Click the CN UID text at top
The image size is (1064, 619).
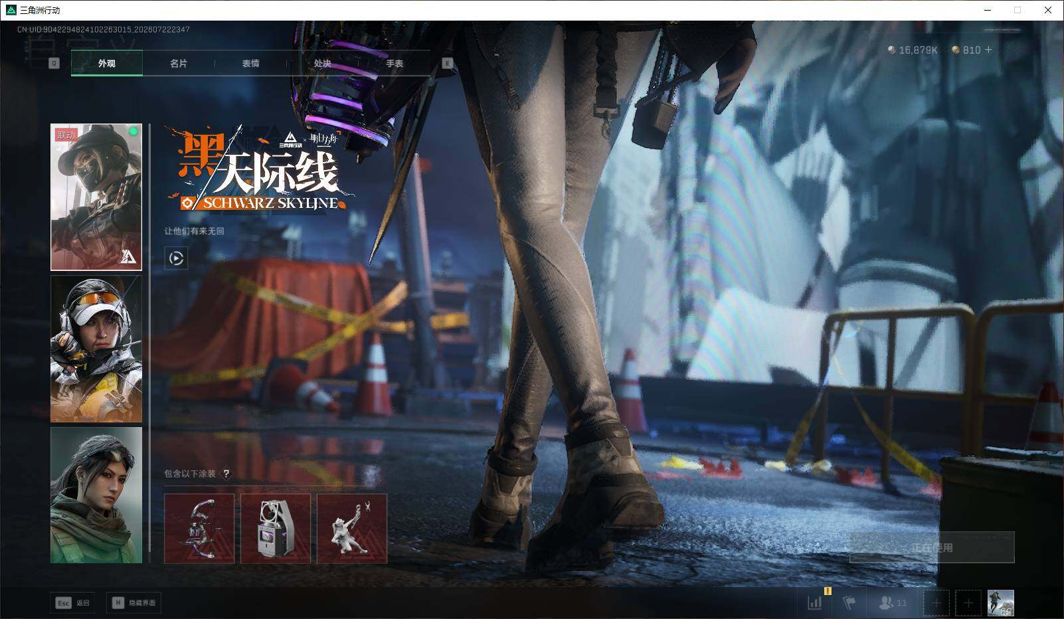pyautogui.click(x=104, y=29)
